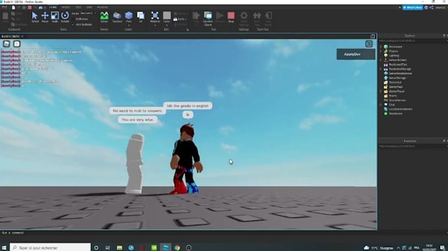Image resolution: width=448 pixels, height=251 pixels.
Task: Close the Baseplate viewport tab
Action: click(22, 36)
